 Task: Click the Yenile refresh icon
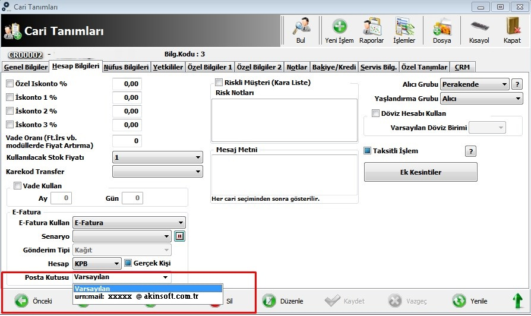click(459, 301)
